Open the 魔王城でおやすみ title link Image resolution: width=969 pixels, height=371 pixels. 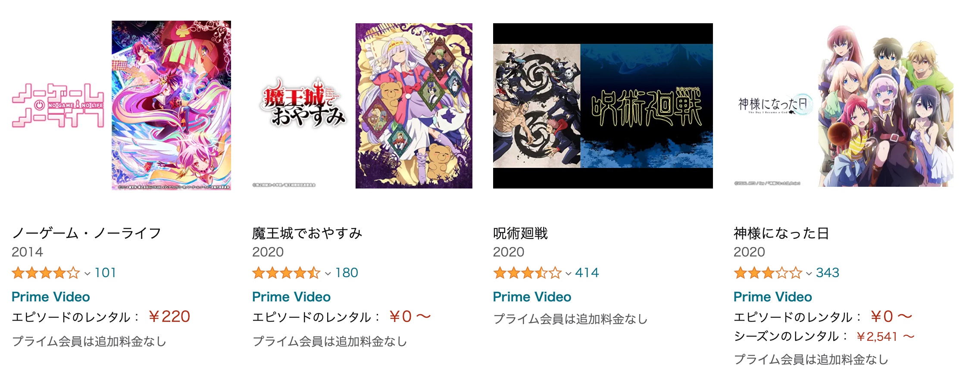(307, 233)
